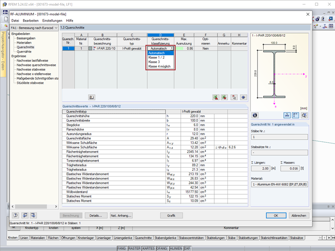Click the help question mark icon
The height and width of the screenshot is (251, 335).
(15, 215)
